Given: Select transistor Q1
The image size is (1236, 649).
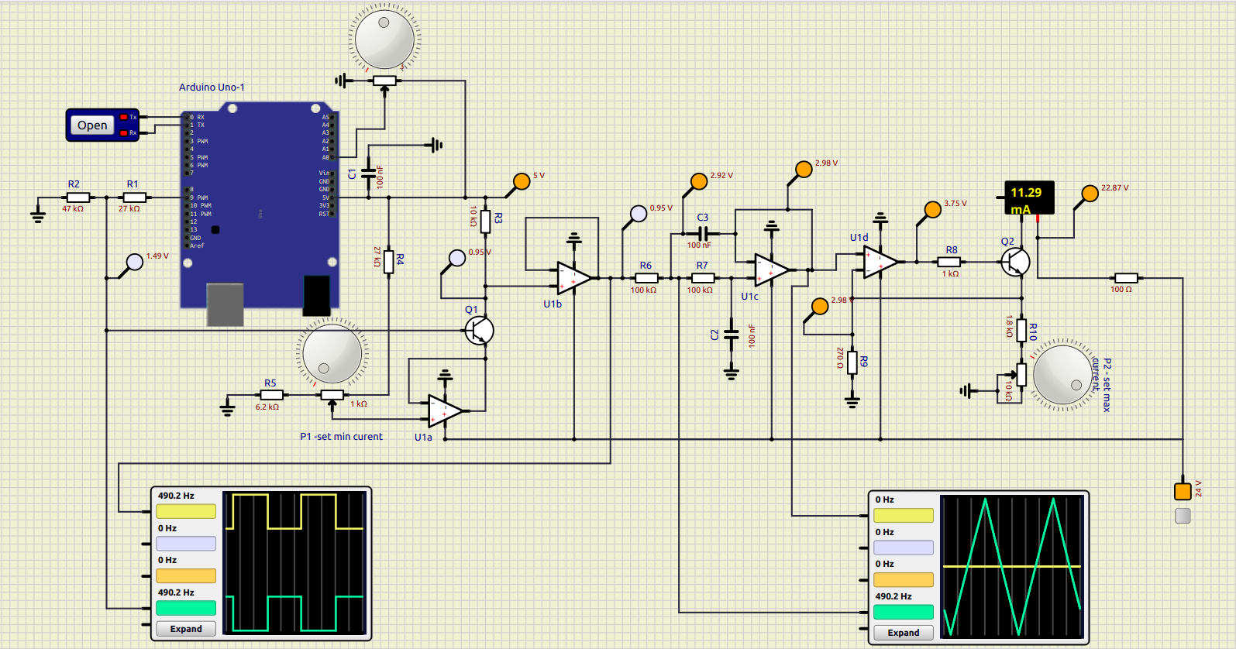Looking at the screenshot, I should coord(479,331).
